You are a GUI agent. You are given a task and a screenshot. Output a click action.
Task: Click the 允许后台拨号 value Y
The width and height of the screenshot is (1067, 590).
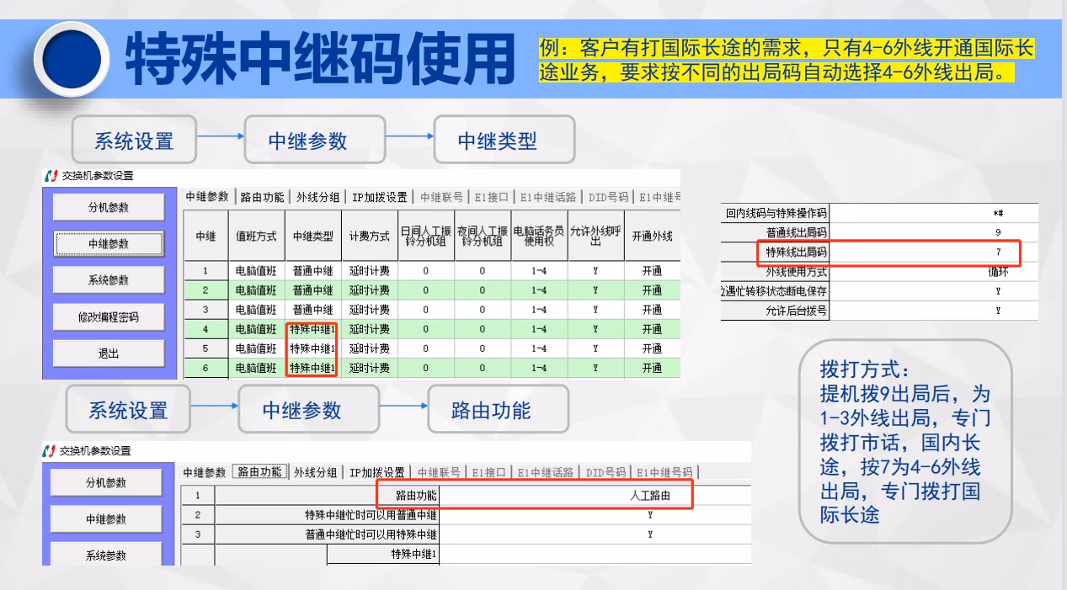(934, 311)
